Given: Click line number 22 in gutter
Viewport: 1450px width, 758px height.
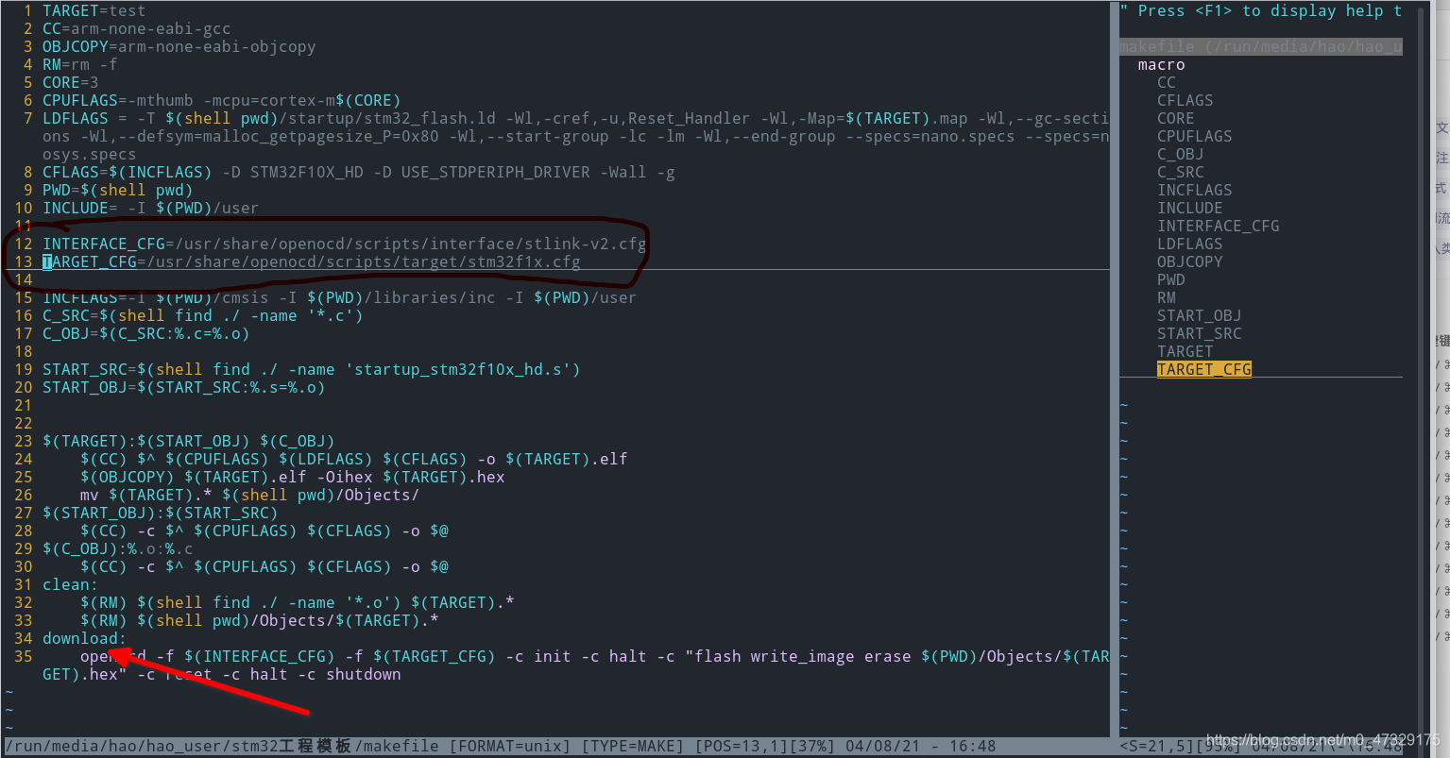Looking at the screenshot, I should coord(23,423).
